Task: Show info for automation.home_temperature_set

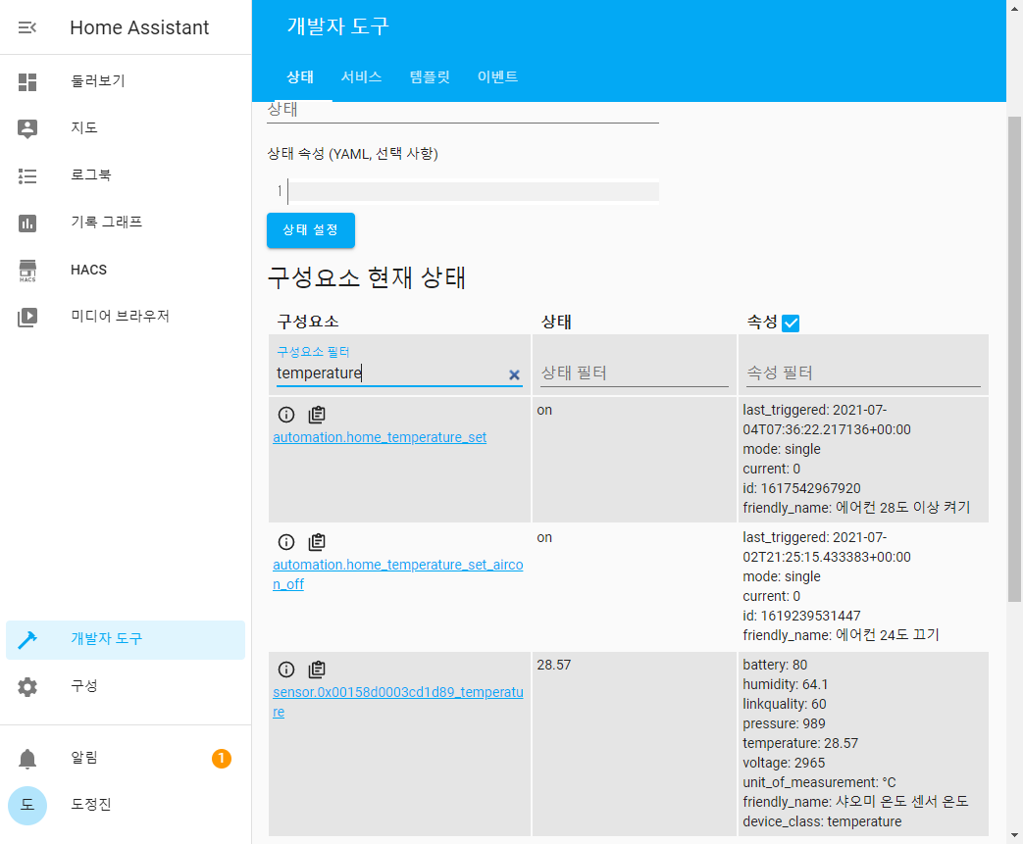Action: click(285, 415)
